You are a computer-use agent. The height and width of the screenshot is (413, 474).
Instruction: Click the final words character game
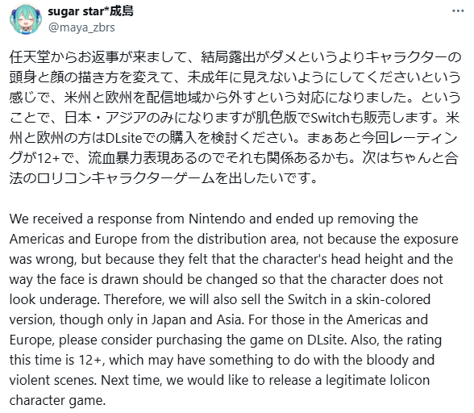point(57,401)
